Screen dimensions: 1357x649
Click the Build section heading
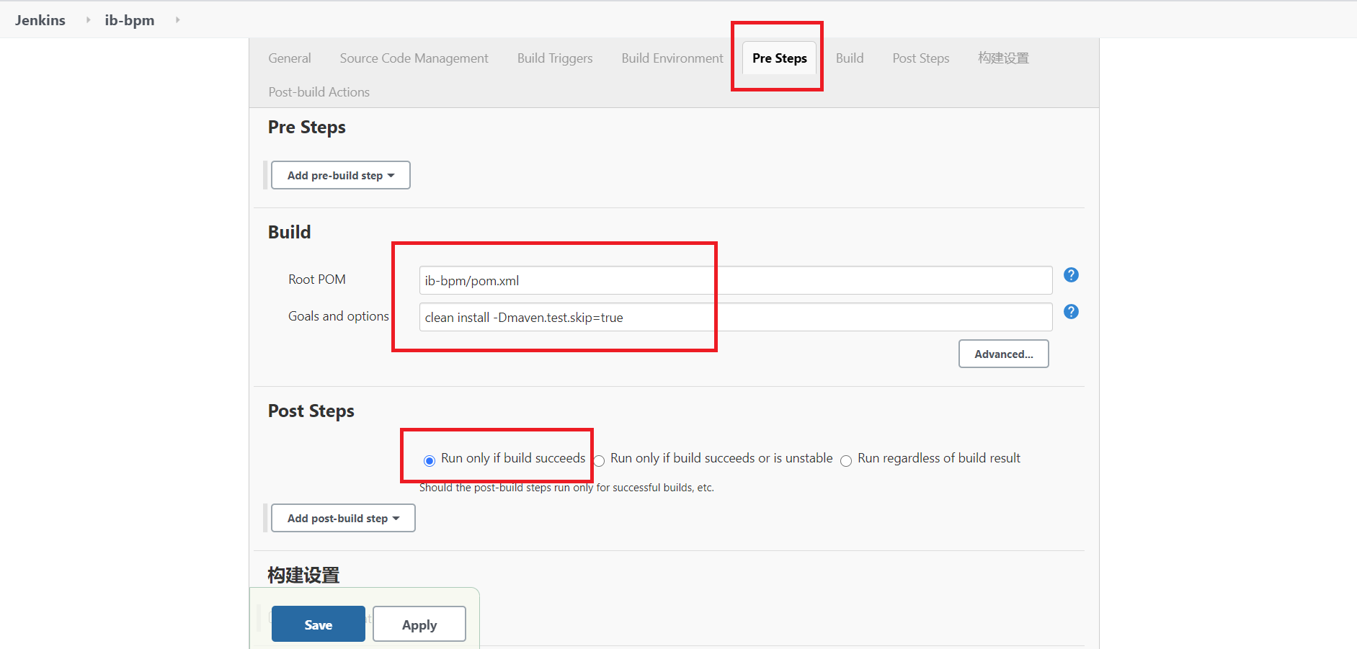(x=290, y=232)
